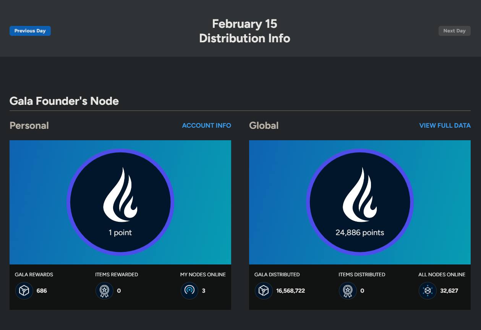The height and width of the screenshot is (330, 481).
Task: Click the MY NODES ONLINE label
Action: click(203, 274)
